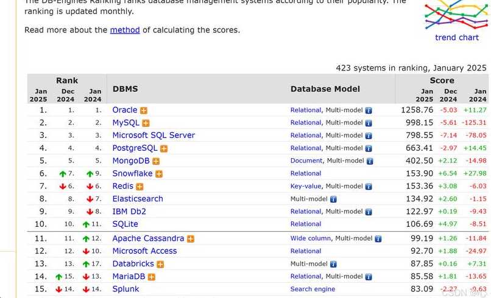Image resolution: width=491 pixels, height=298 pixels.
Task: Click the PostgreSQL yearly change +14.45
Action: point(475,148)
